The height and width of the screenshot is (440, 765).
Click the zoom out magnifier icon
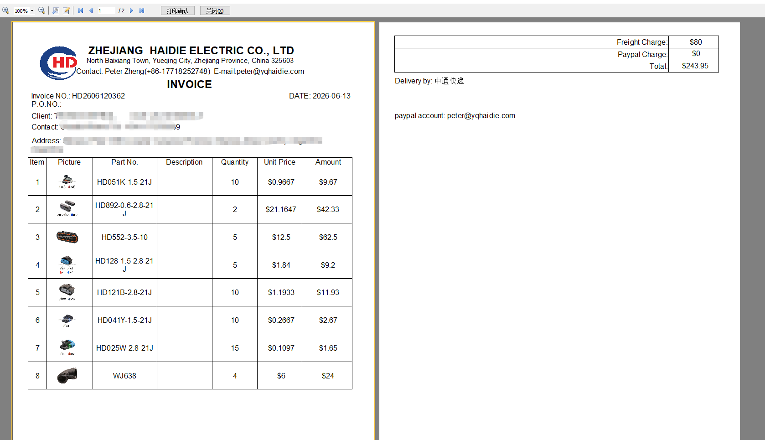(x=41, y=10)
